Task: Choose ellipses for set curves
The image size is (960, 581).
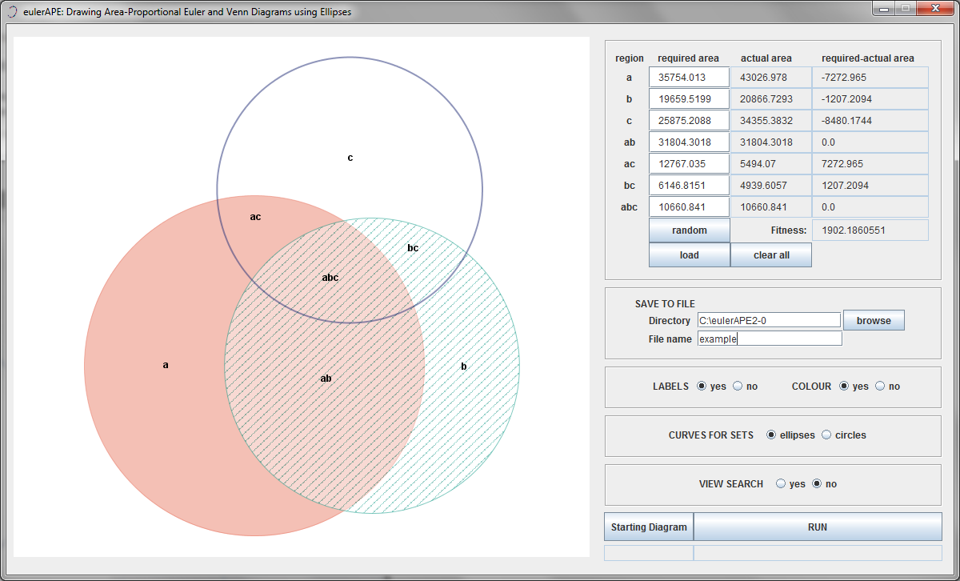Action: pyautogui.click(x=771, y=435)
